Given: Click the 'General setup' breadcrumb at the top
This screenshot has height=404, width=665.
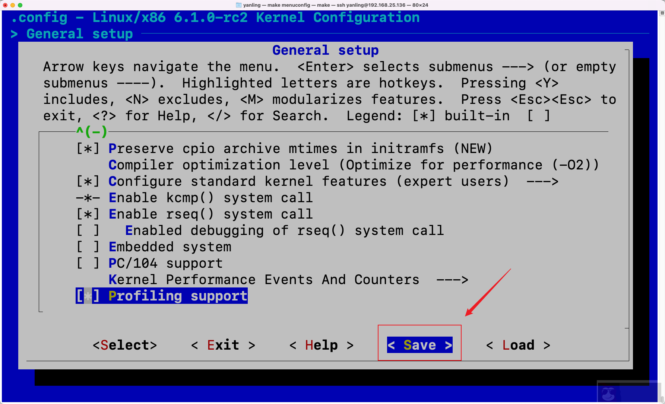Looking at the screenshot, I should 79,34.
